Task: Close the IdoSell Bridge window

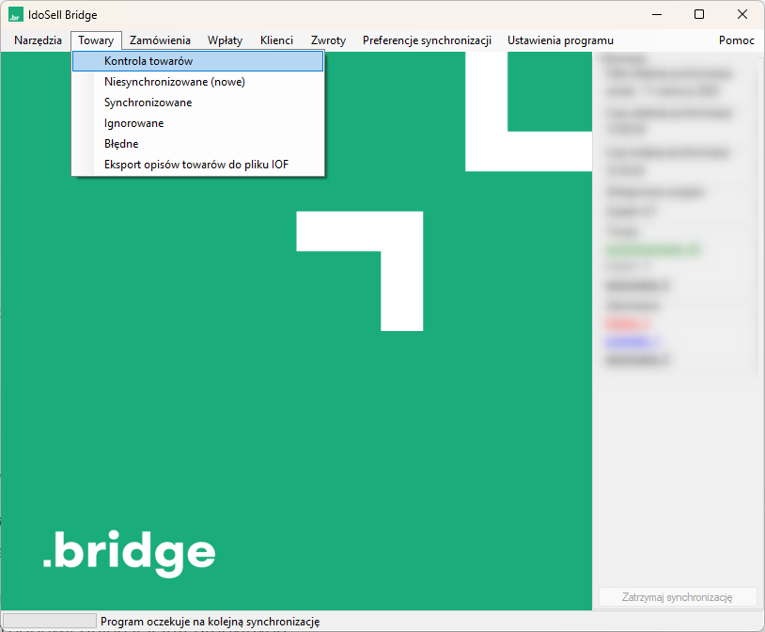Action: click(742, 15)
